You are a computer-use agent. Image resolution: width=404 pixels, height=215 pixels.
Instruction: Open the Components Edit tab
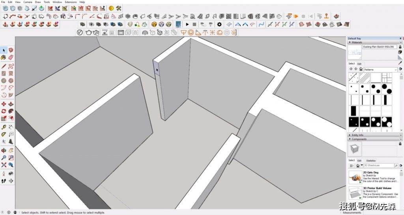(x=359, y=161)
